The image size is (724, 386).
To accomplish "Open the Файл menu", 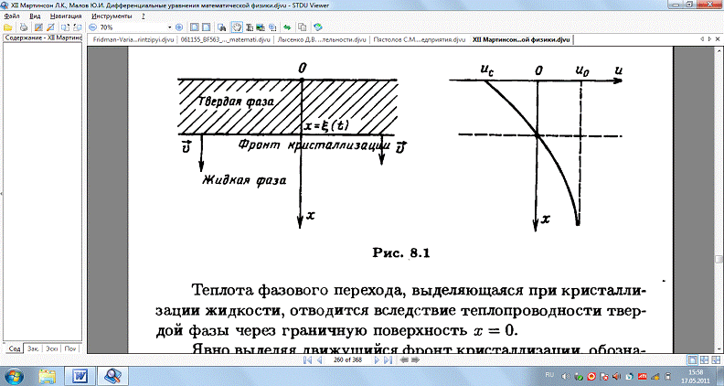I will coord(12,16).
